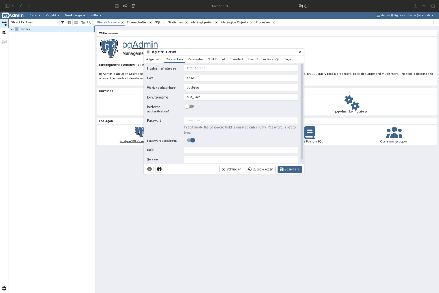Open Query Tool icon in Object Explorer
Image resolution: width=439 pixels, height=293 pixels.
(69, 22)
